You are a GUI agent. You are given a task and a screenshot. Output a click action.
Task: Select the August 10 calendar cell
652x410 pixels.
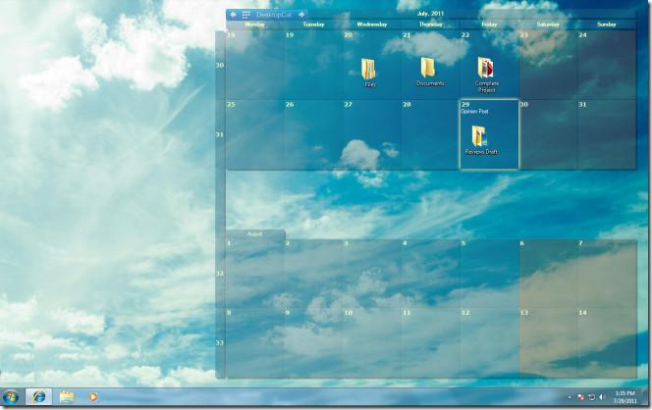[x=372, y=343]
